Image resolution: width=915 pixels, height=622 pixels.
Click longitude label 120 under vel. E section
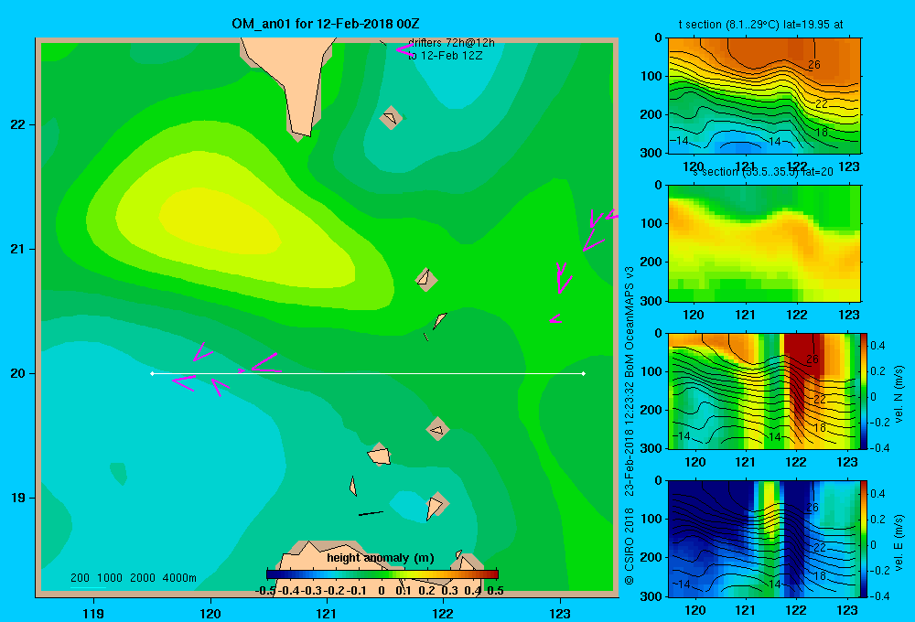694,610
